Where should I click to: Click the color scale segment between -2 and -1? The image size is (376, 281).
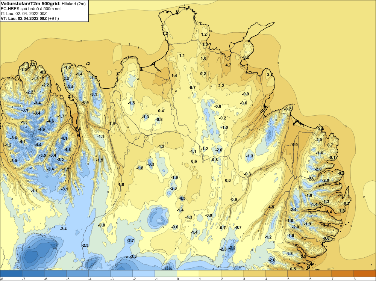tap(144, 273)
